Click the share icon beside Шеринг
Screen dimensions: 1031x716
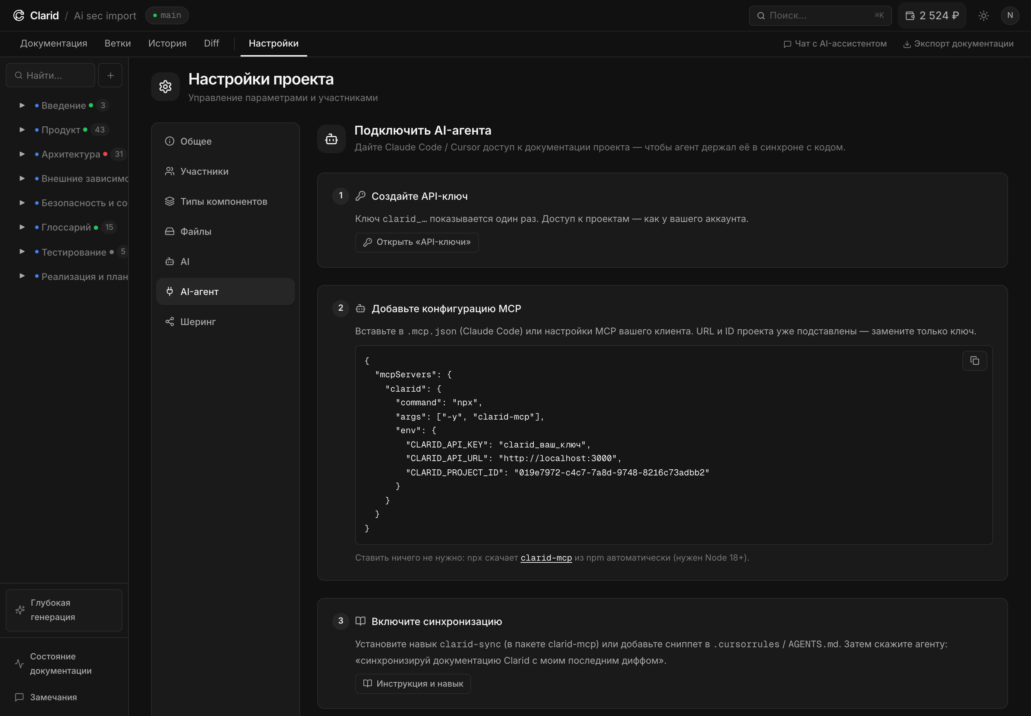coord(170,321)
